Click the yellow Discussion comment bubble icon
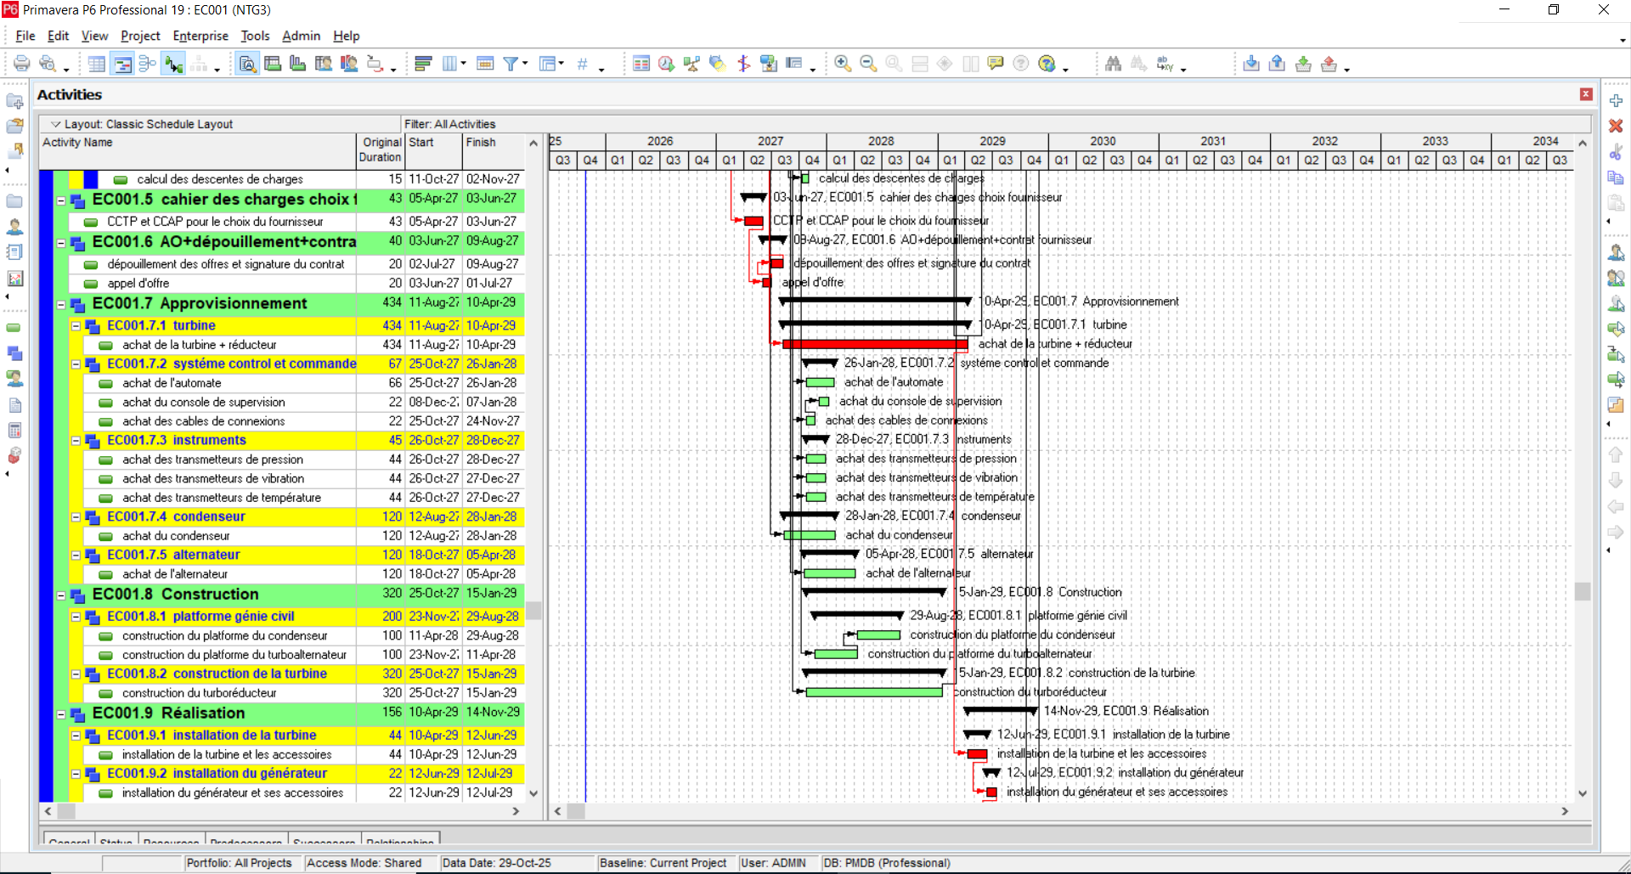Viewport: 1631px width, 874px height. click(x=996, y=64)
